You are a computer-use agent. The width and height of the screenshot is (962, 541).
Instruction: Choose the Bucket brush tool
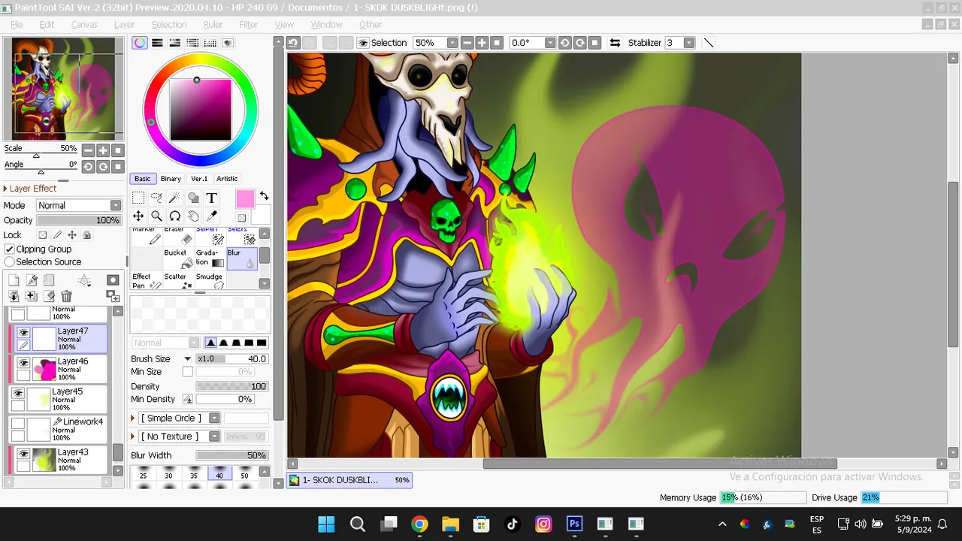[x=179, y=258]
